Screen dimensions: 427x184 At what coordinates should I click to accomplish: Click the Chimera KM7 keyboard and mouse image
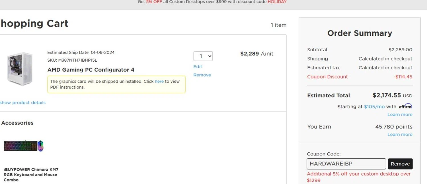(x=24, y=146)
